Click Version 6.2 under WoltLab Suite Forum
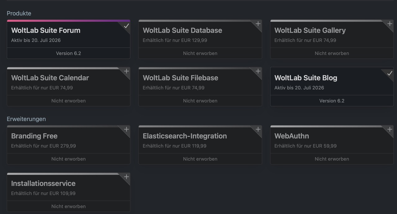 point(69,53)
